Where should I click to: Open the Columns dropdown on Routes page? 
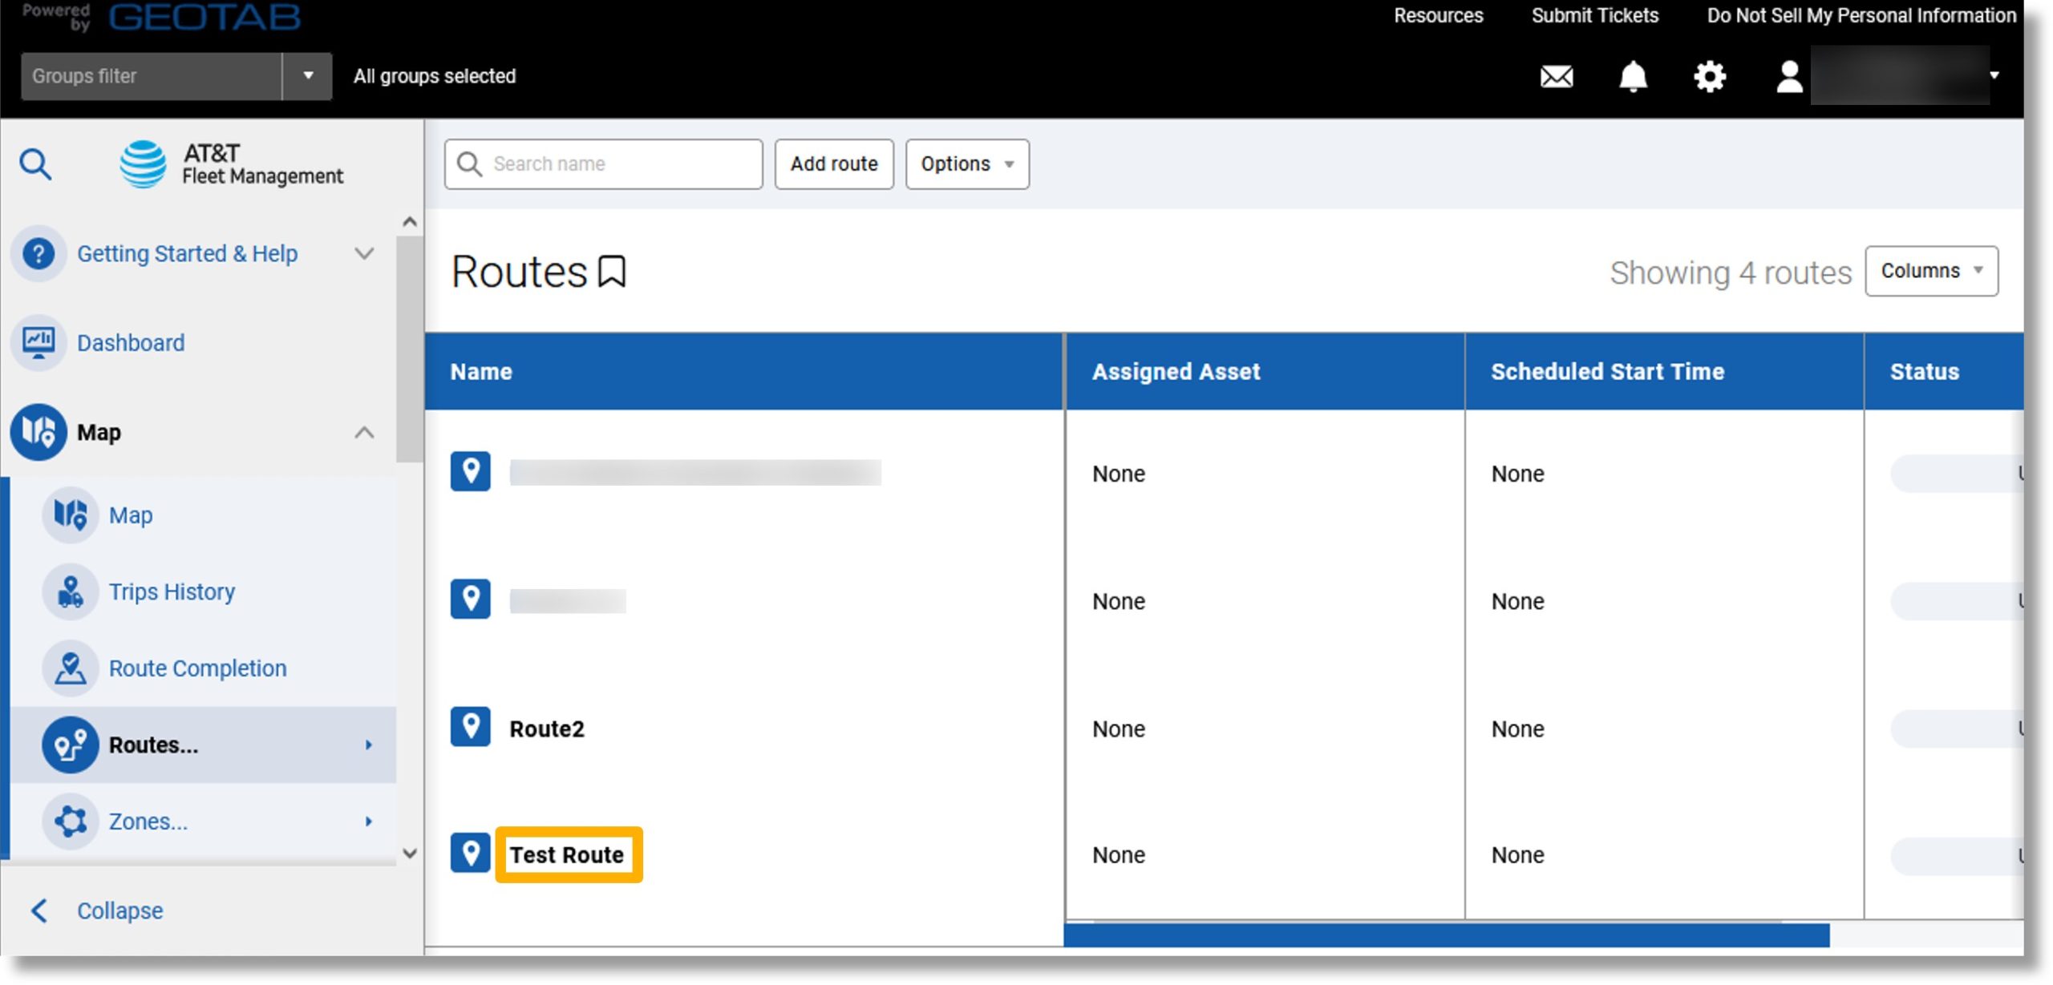click(x=1934, y=271)
